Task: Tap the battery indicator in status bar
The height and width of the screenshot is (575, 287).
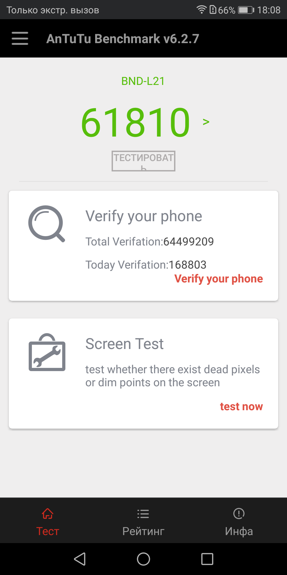Action: tap(246, 10)
